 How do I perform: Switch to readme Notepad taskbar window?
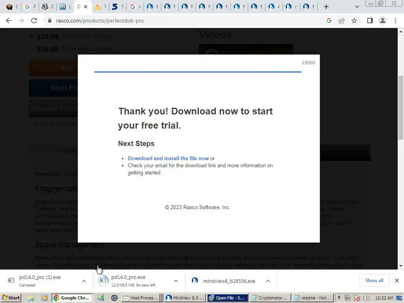(x=313, y=298)
